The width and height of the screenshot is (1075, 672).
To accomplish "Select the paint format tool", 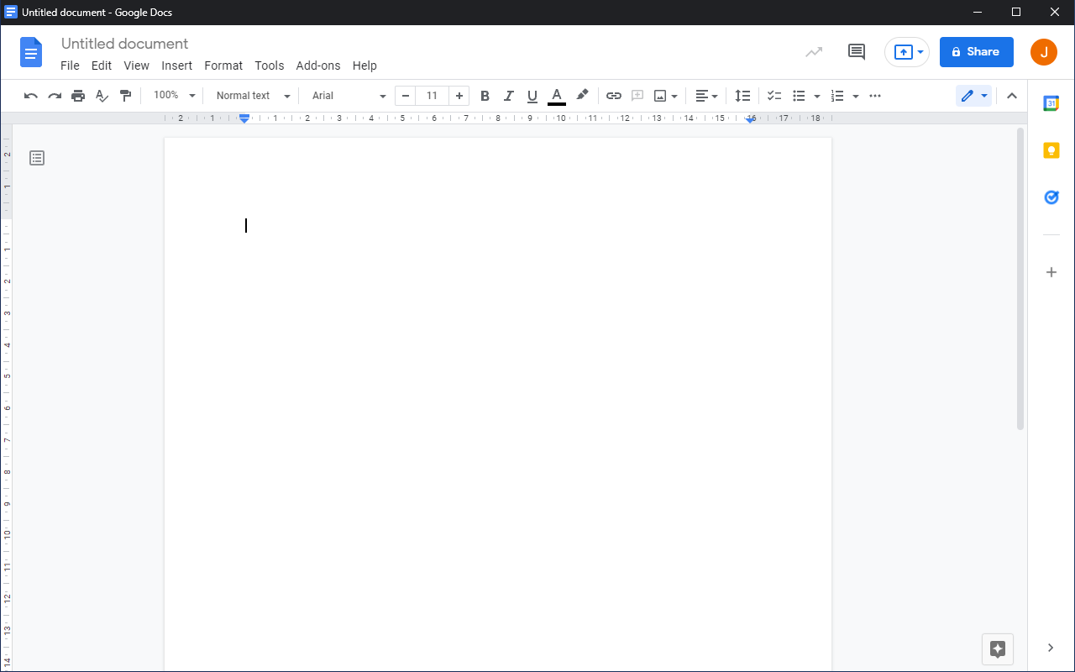I will [x=125, y=95].
